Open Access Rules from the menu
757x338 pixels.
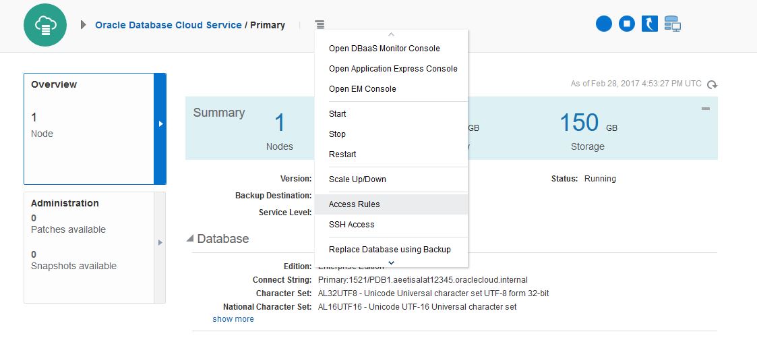click(x=391, y=204)
